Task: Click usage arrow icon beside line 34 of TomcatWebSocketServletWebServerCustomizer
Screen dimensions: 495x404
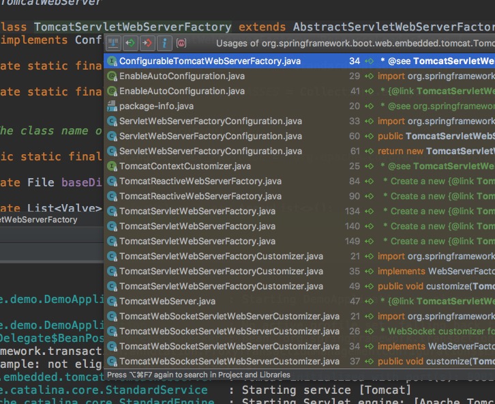Action: (x=369, y=346)
